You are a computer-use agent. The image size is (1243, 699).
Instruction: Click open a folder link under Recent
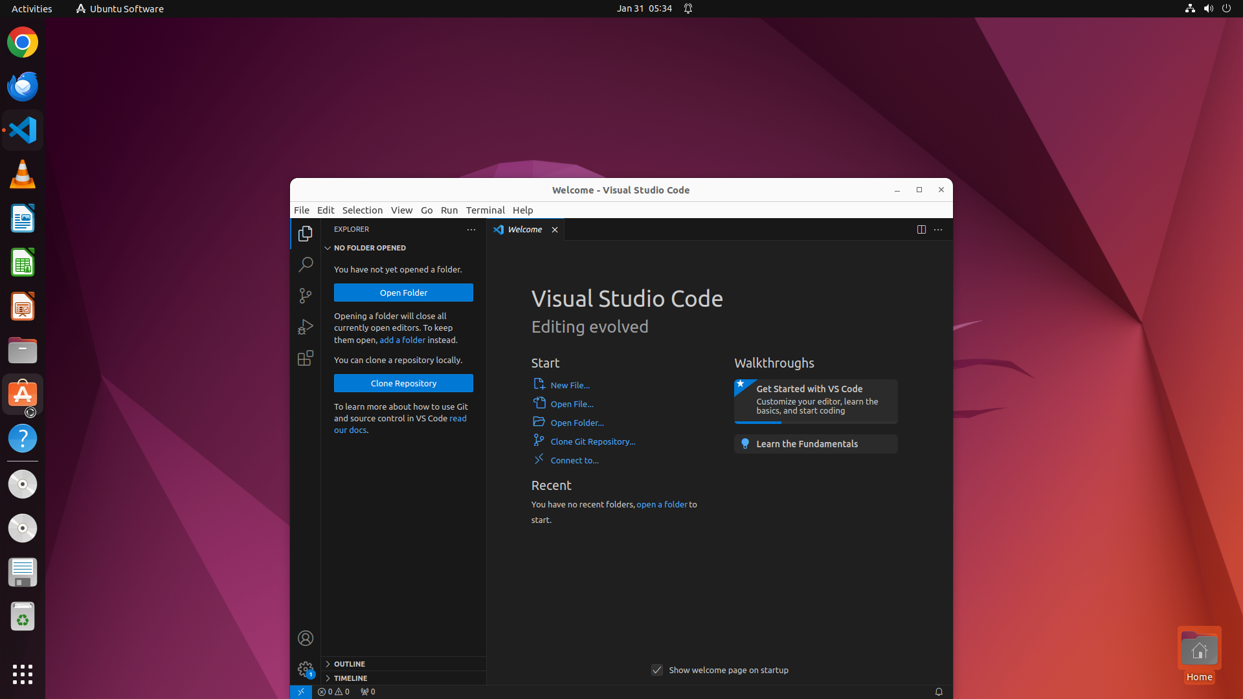(x=662, y=504)
